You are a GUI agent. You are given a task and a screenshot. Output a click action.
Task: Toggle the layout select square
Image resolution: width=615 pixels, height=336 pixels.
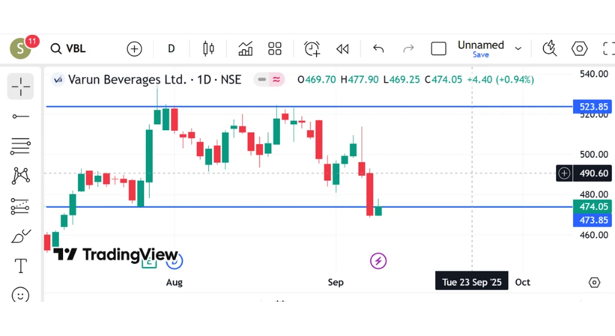(439, 49)
